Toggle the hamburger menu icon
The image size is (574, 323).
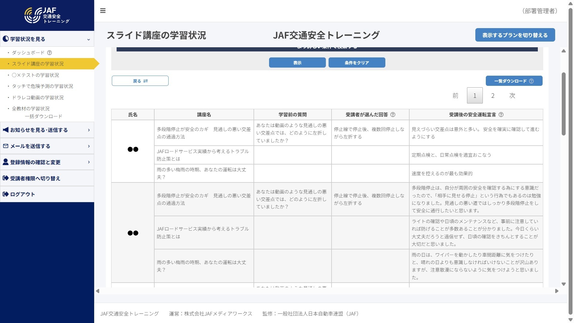coord(103,11)
